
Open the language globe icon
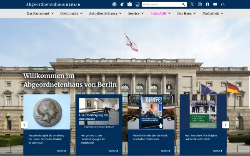tap(114, 4)
